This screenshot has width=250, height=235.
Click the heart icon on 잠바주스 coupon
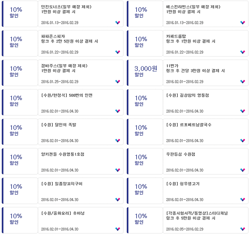(x=118, y=81)
